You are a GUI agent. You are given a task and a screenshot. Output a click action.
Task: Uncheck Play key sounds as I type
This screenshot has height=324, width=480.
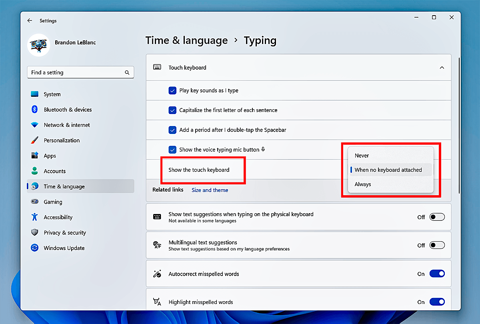[x=172, y=91]
